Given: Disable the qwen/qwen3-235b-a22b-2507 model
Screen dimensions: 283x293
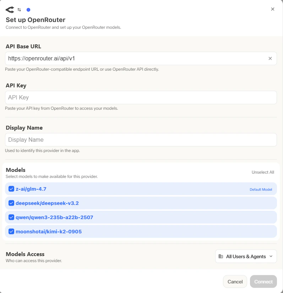Looking at the screenshot, I should (11, 217).
